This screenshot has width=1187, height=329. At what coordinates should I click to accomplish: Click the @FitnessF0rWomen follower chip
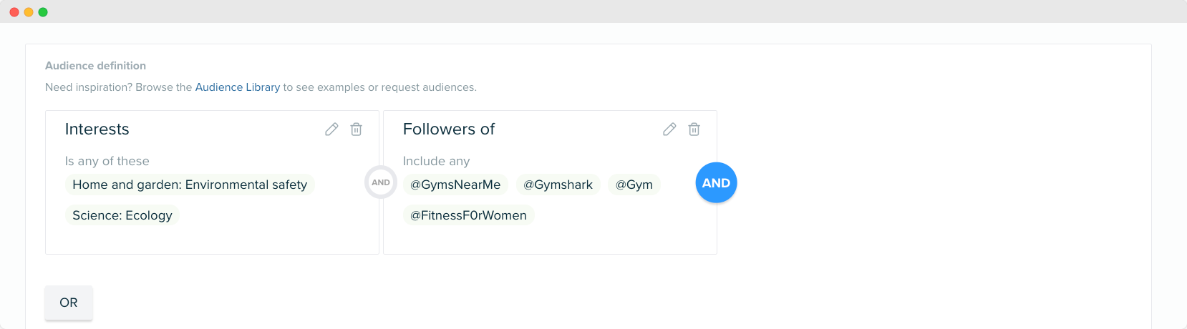tap(468, 215)
